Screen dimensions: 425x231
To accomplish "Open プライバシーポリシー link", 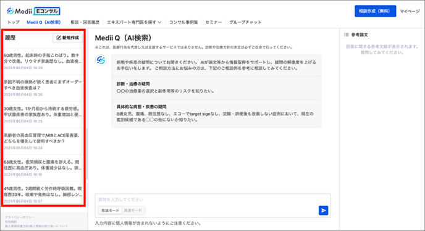I will pos(20,217).
